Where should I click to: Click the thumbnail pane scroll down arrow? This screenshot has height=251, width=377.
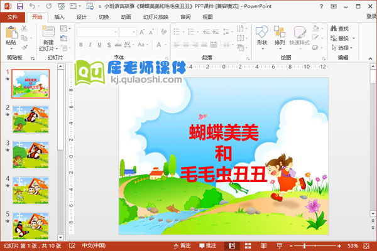tap(60, 237)
